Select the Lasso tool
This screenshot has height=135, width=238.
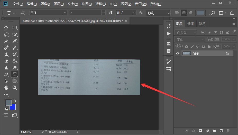point(6,34)
